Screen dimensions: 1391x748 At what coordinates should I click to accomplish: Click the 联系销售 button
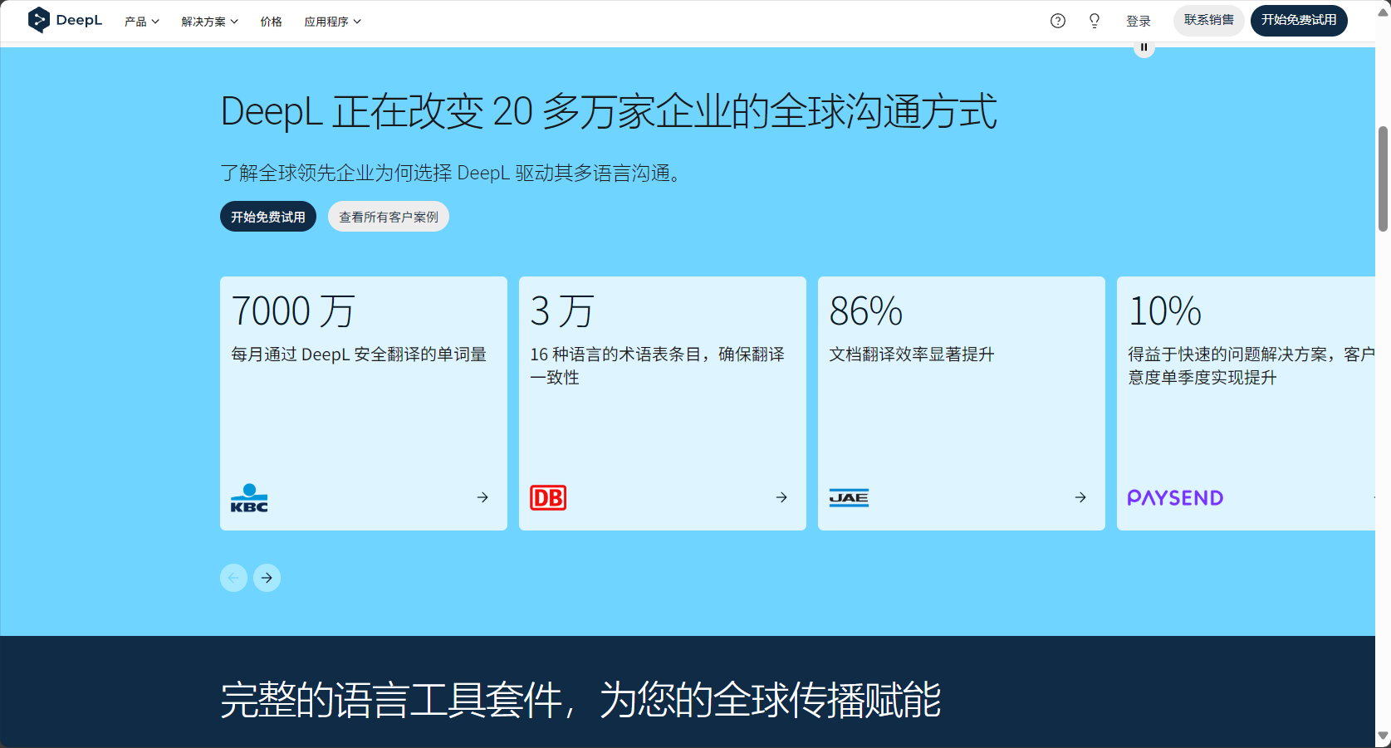pos(1208,20)
